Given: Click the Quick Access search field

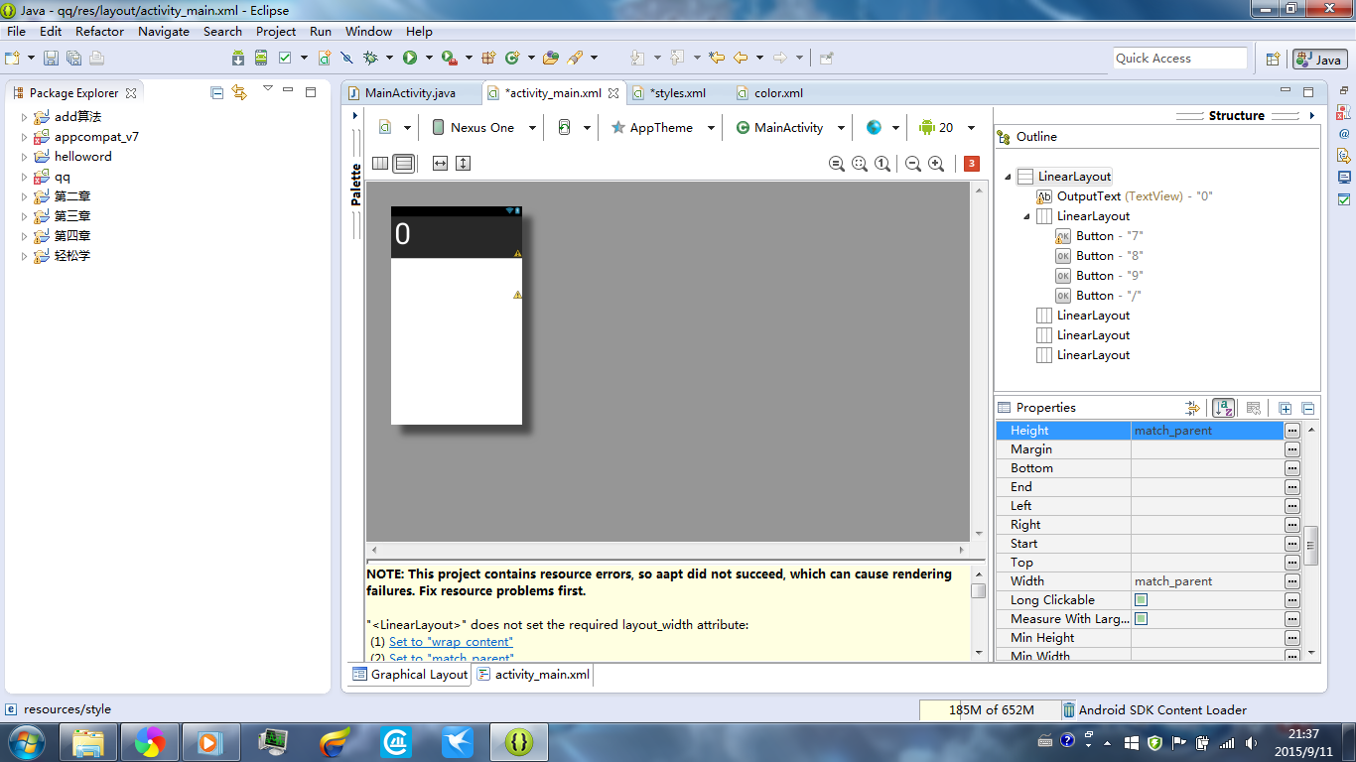Looking at the screenshot, I should coord(1179,59).
